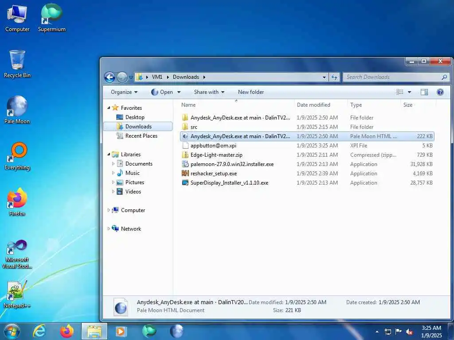Select the src folder

(x=307, y=127)
